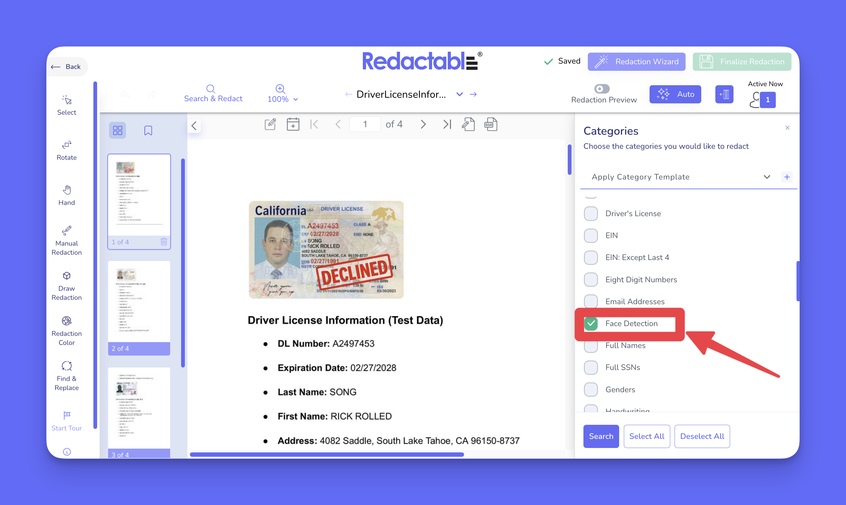Image resolution: width=846 pixels, height=505 pixels.
Task: Click the bookmark icon in thumbnail panel
Action: [148, 130]
